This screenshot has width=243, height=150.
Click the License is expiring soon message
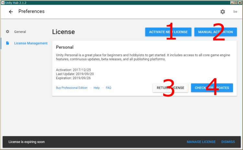27,142
